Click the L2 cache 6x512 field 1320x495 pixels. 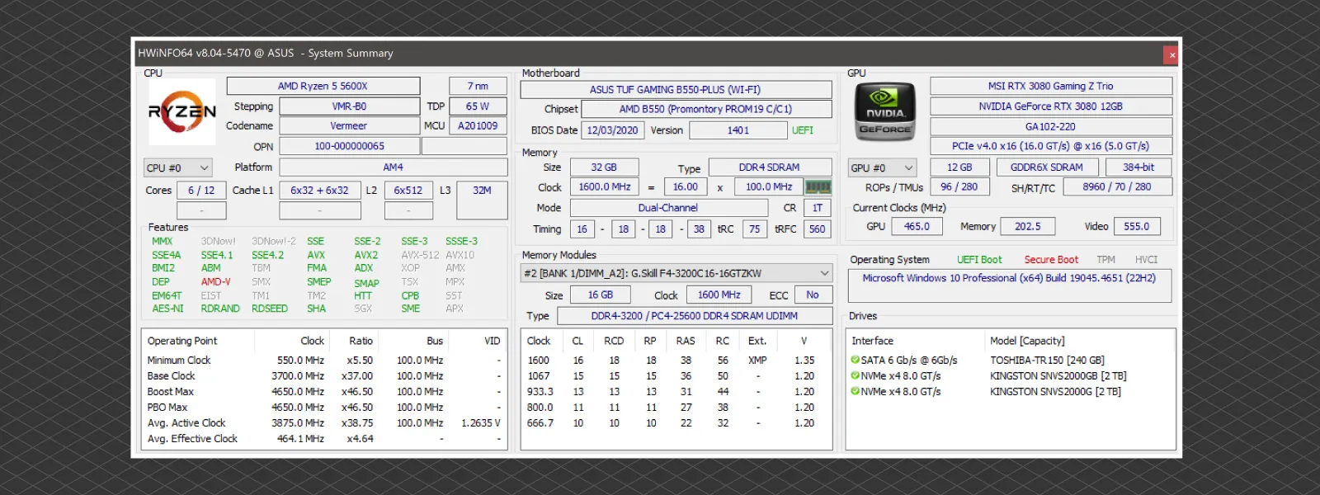408,190
